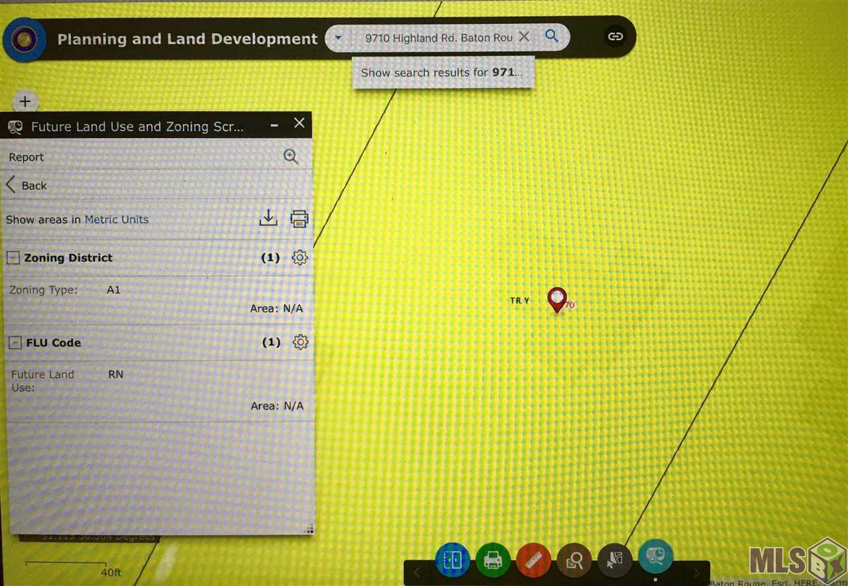Open the swipe tool in bottom toolbar
The height and width of the screenshot is (586, 848).
[452, 560]
